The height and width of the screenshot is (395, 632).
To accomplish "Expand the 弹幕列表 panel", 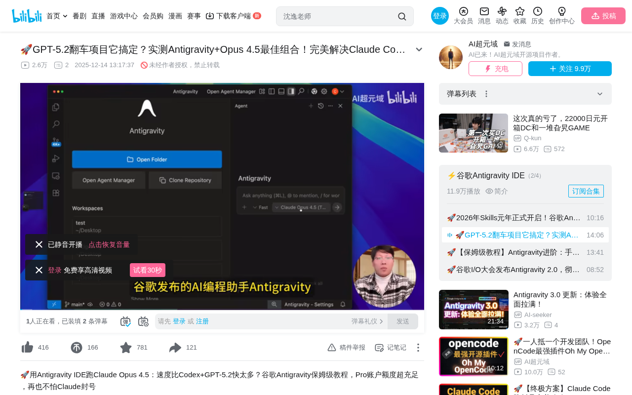I will coord(600,94).
